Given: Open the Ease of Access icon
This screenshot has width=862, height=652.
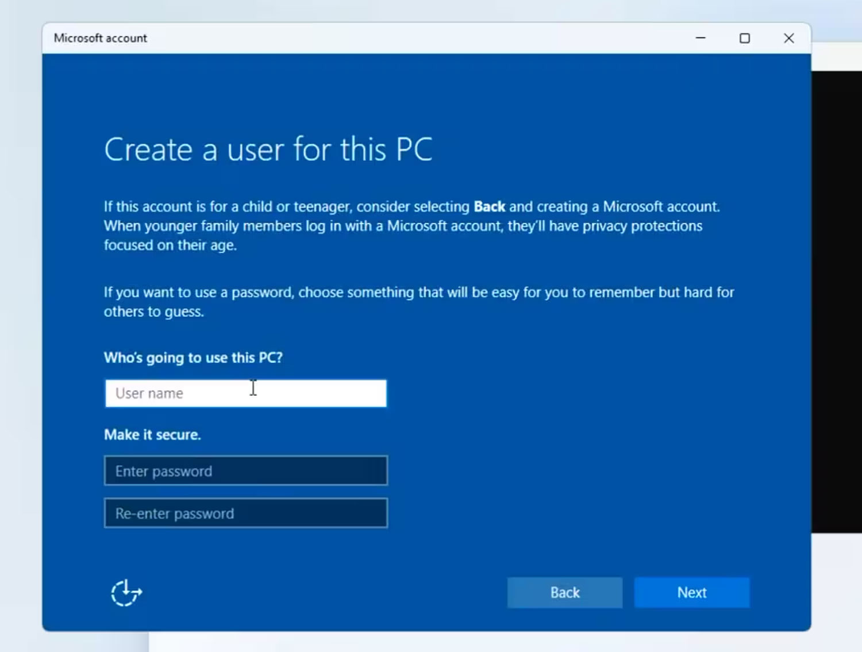Looking at the screenshot, I should point(126,593).
